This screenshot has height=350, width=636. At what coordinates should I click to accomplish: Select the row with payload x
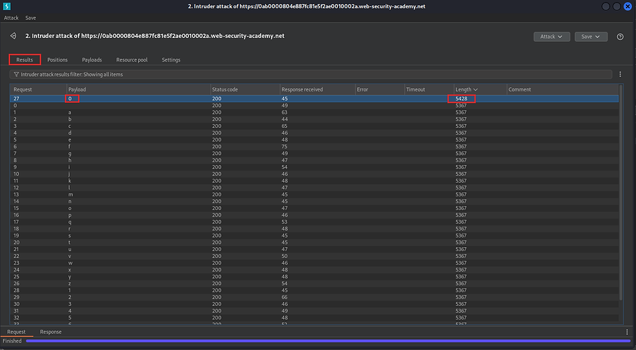314,269
